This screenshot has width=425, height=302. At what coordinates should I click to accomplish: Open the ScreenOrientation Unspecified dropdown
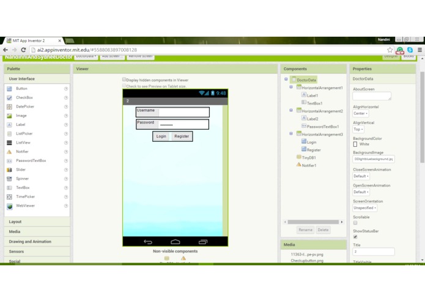click(365, 208)
